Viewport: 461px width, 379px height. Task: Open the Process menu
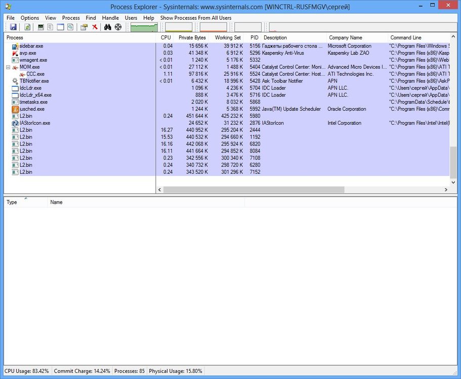coord(71,18)
